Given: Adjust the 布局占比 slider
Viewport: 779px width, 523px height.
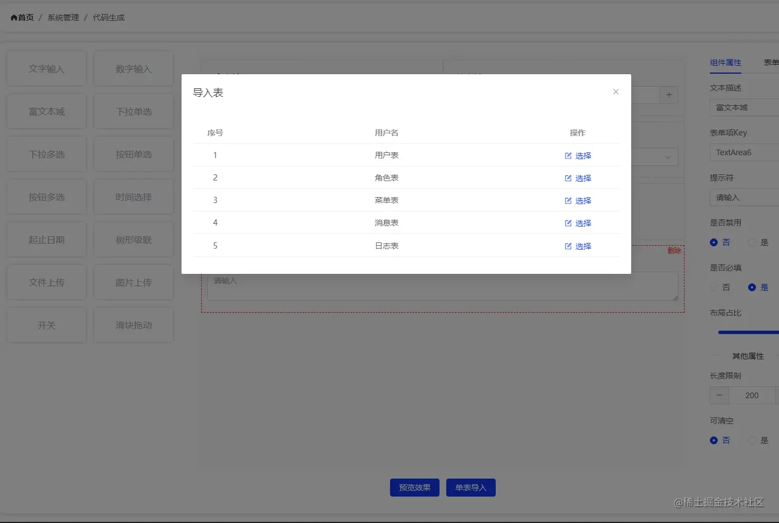Looking at the screenshot, I should tap(749, 332).
